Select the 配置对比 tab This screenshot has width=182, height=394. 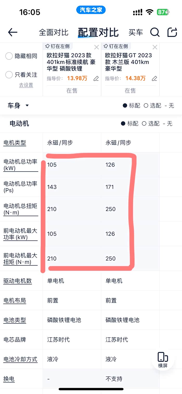tap(98, 32)
